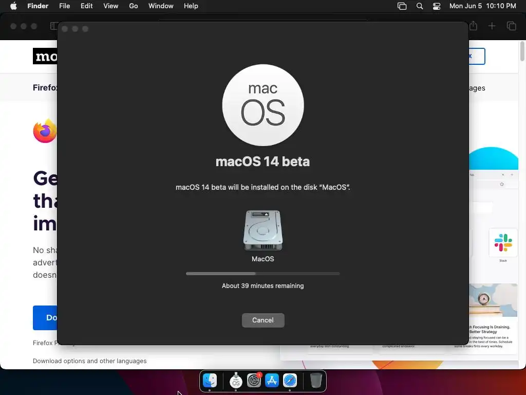Click the Safari page vertical scrollbar
The width and height of the screenshot is (526, 395).
522,51
